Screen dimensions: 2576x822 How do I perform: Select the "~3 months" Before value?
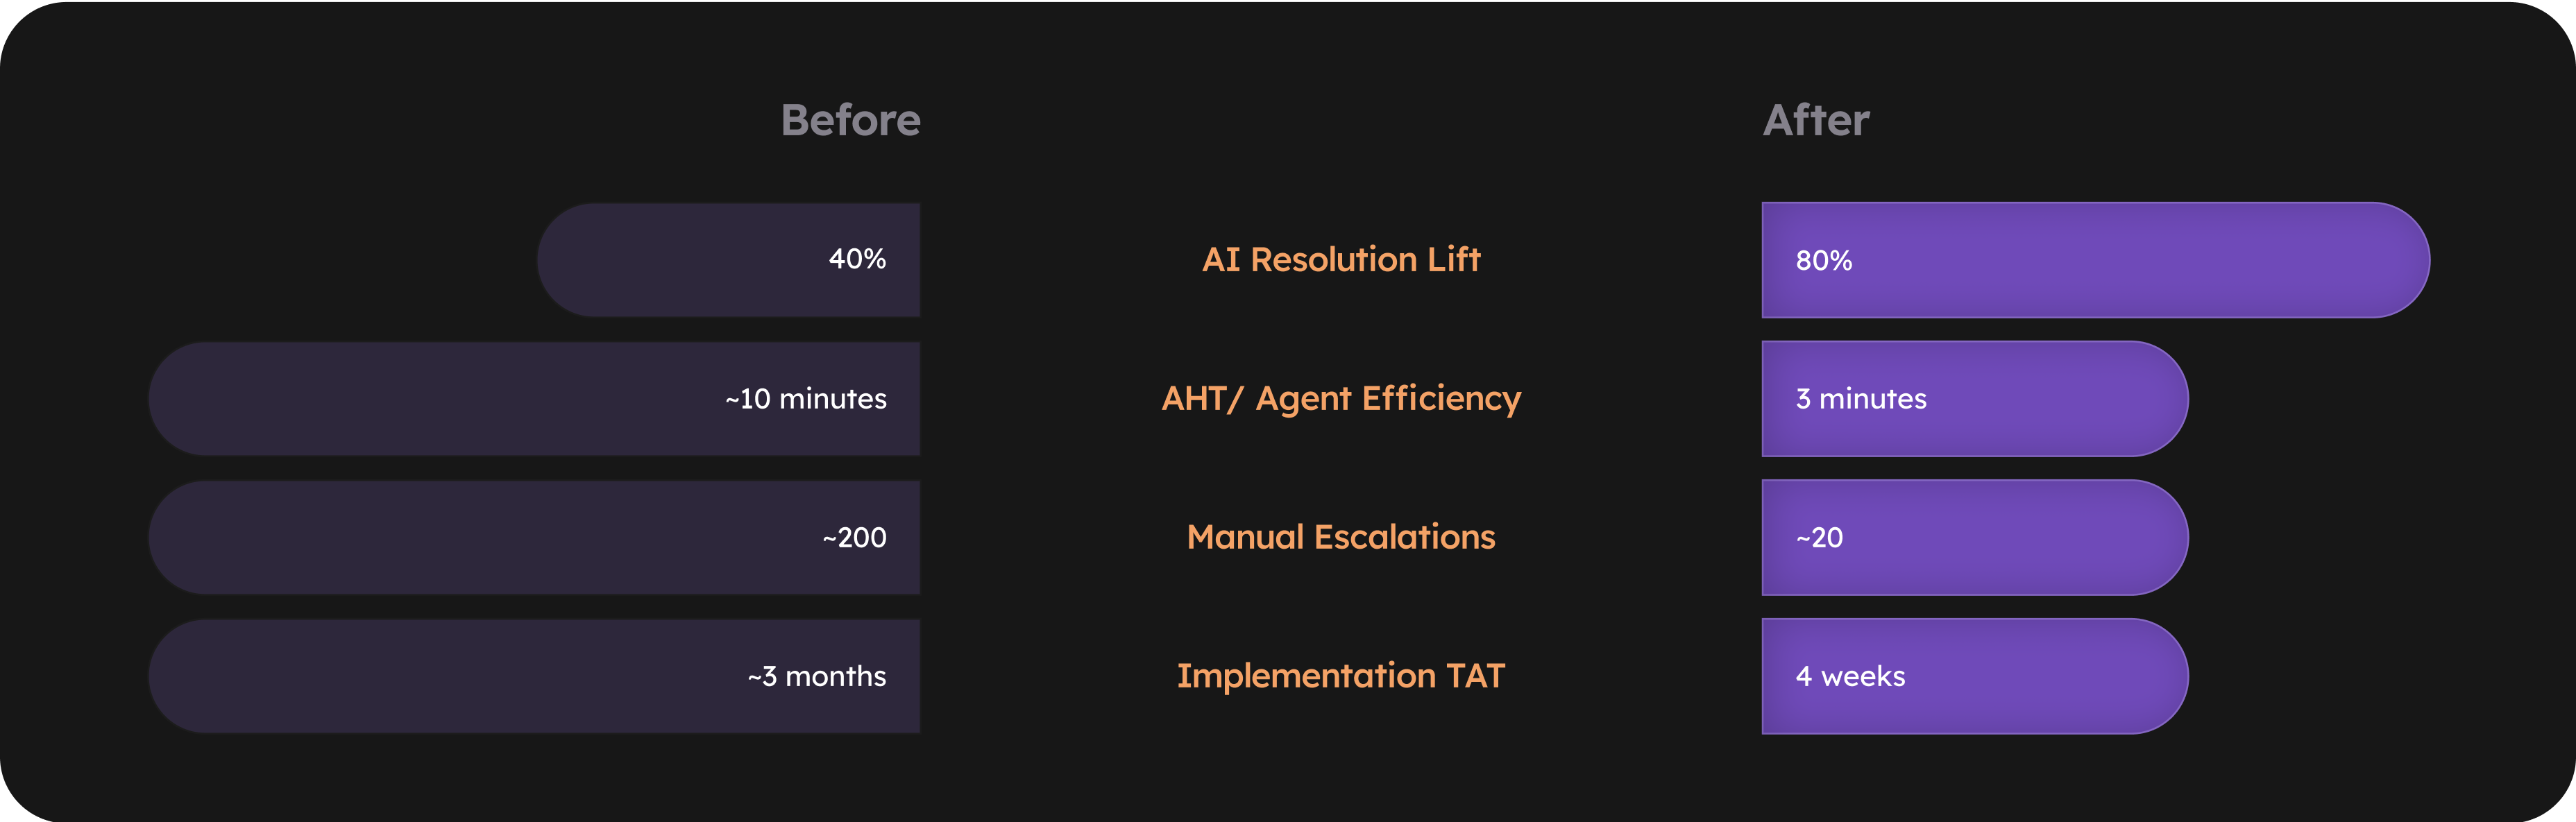click(816, 677)
